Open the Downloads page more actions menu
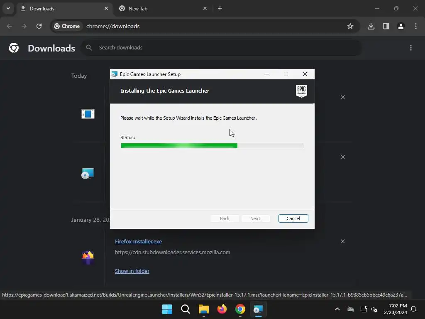 (411, 48)
